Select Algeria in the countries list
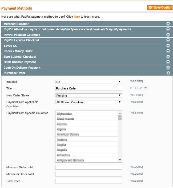The width and height of the screenshot is (173, 188). click(x=87, y=129)
